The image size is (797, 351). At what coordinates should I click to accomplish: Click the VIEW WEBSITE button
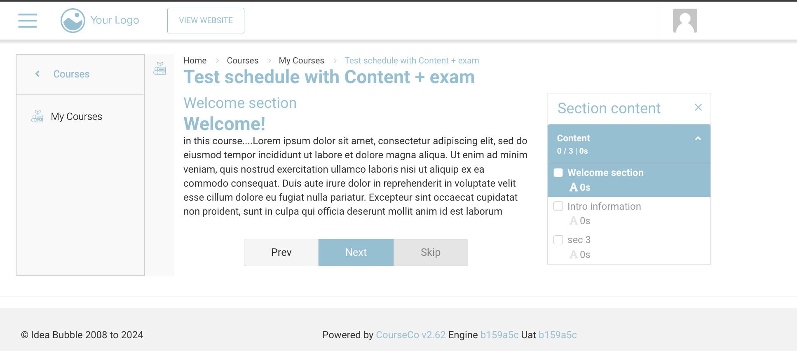point(206,21)
